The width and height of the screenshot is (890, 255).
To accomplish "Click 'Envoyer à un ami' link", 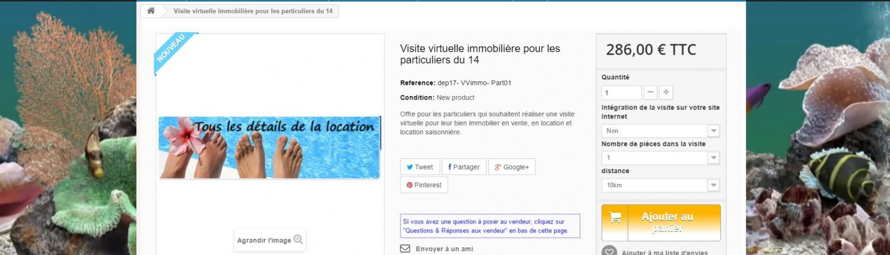I will point(444,249).
